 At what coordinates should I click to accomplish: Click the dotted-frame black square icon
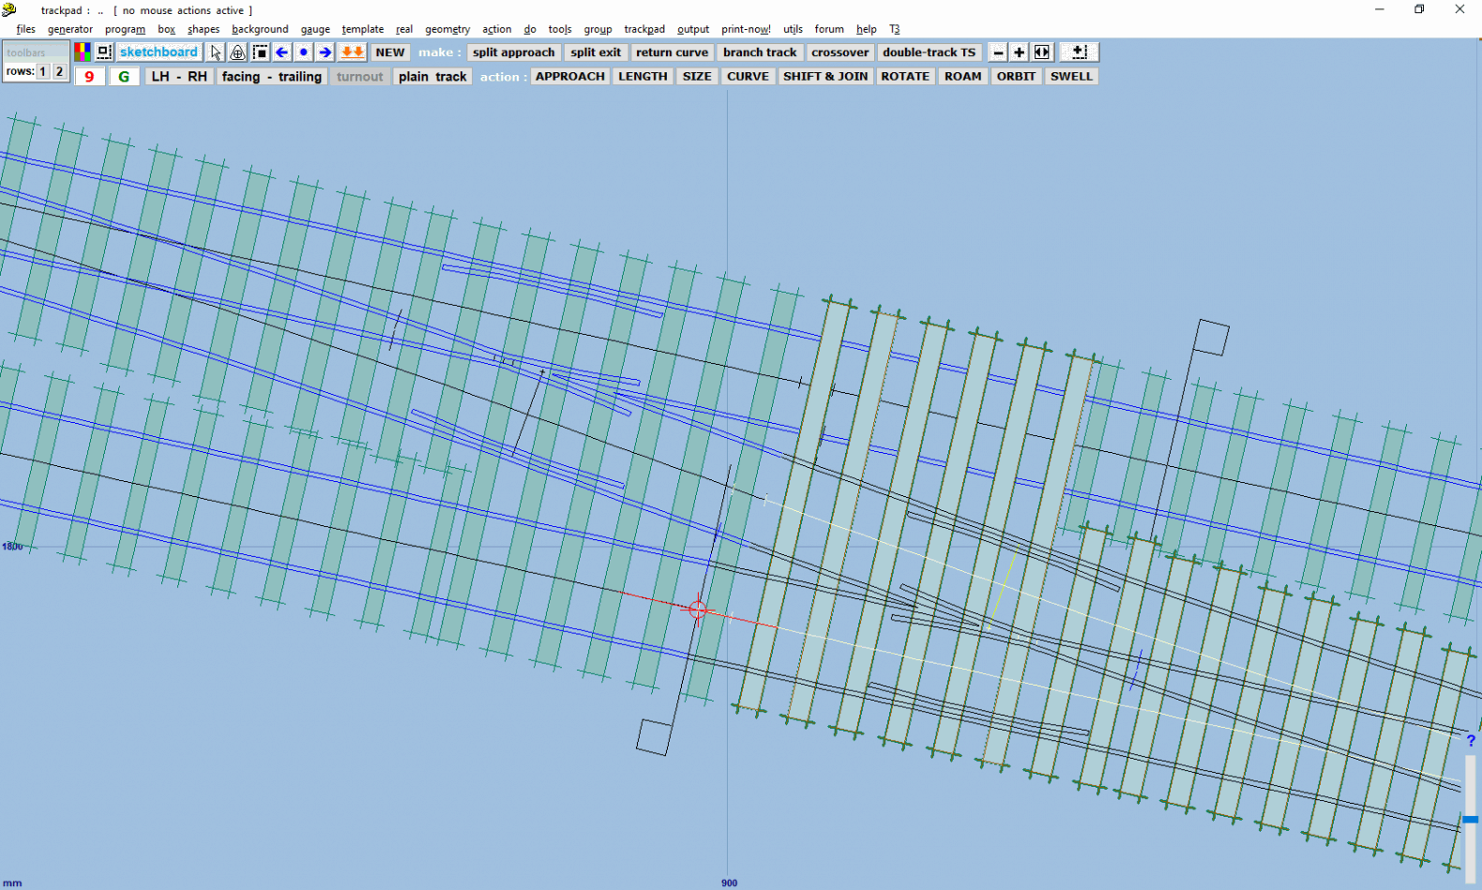pyautogui.click(x=260, y=53)
